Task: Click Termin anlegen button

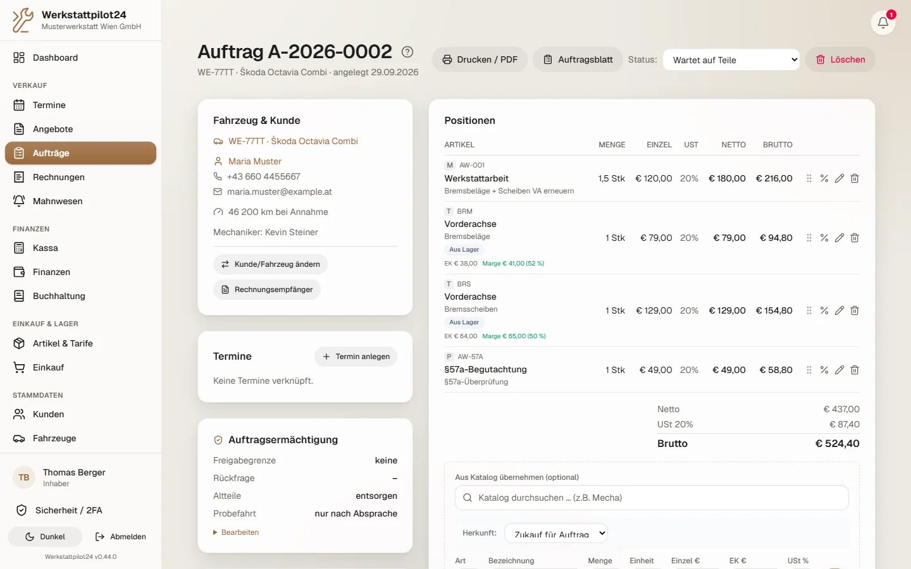Action: [356, 357]
